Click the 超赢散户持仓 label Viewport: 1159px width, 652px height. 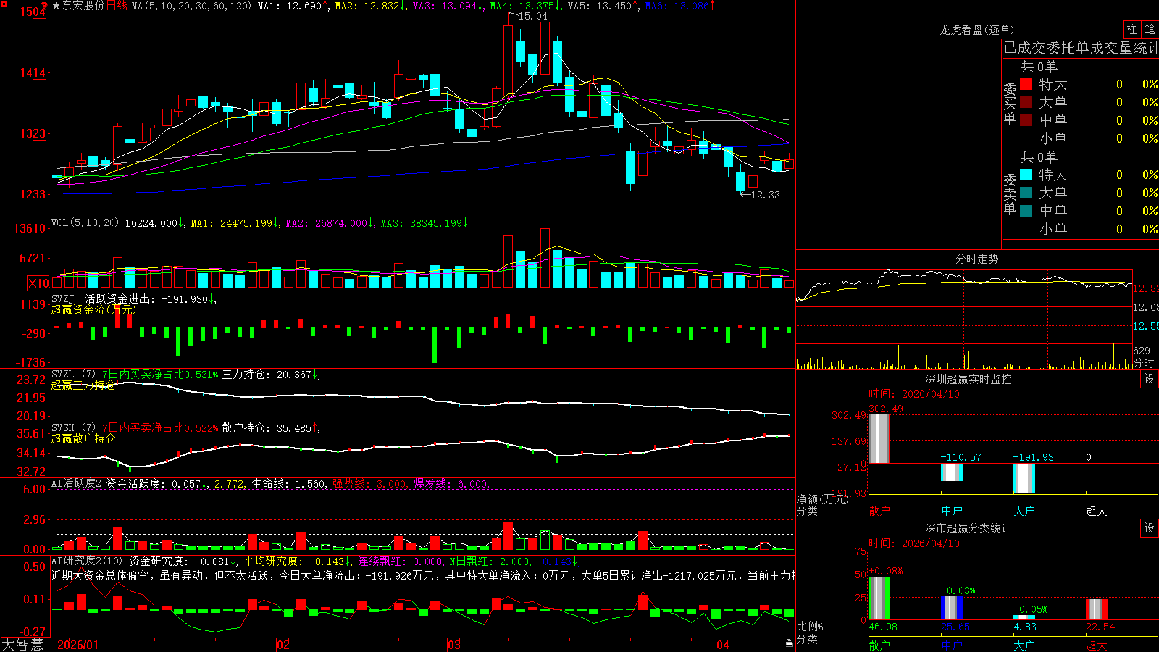coord(83,438)
